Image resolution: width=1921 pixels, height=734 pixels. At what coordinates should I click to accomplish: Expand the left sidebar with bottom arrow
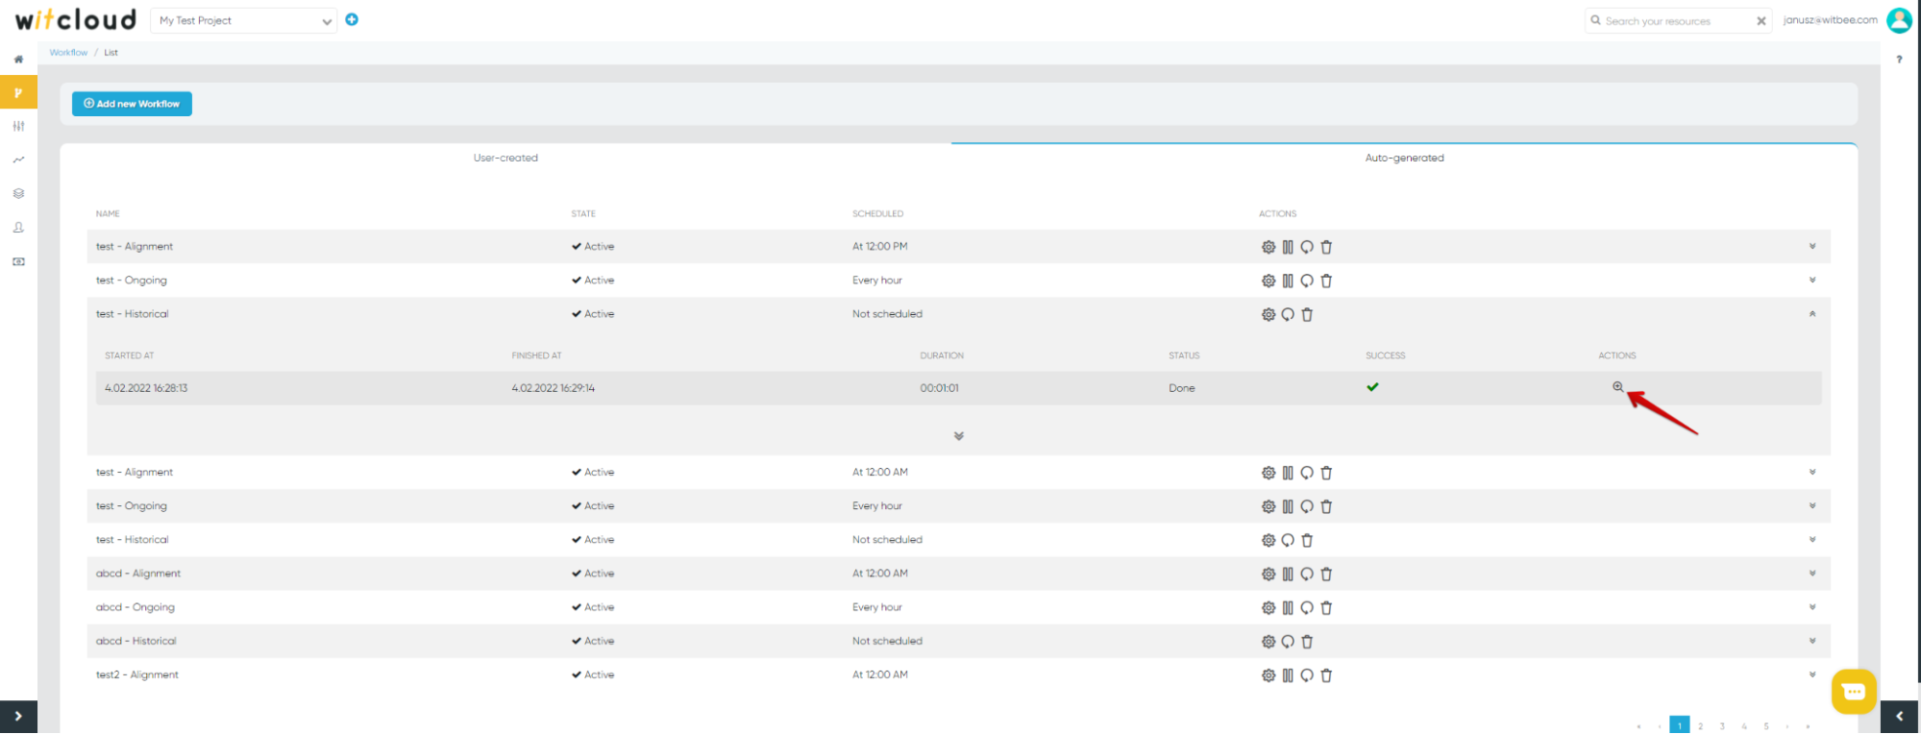[18, 717]
